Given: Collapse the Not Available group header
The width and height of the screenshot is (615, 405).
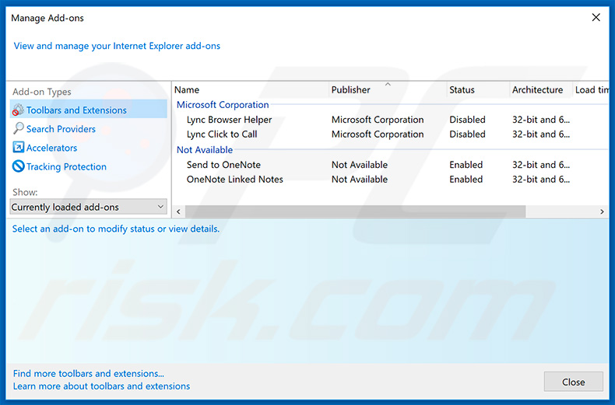Looking at the screenshot, I should coord(204,150).
